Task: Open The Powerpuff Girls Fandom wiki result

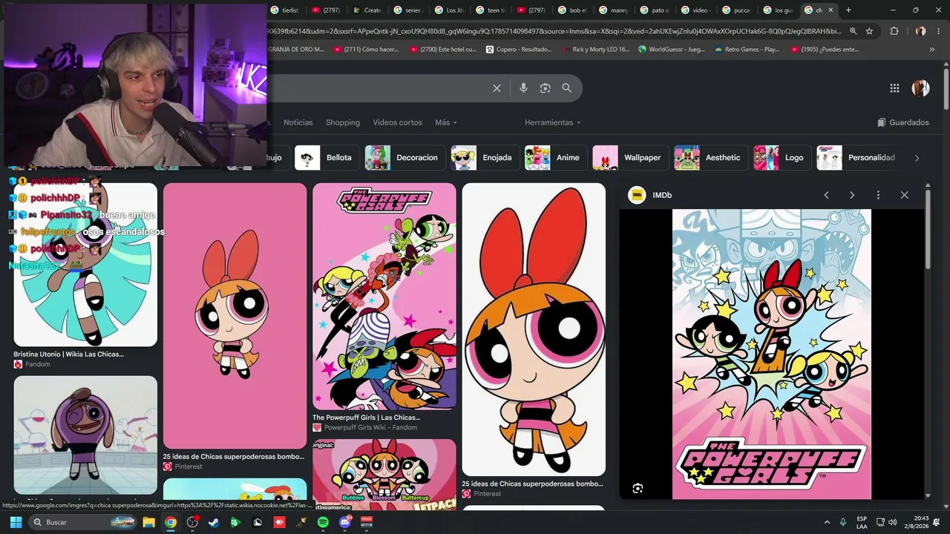Action: point(366,418)
